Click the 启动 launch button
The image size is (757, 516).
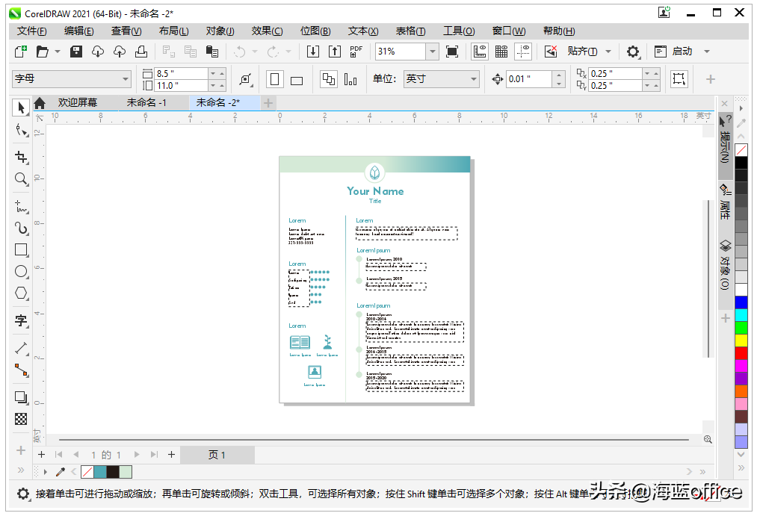(x=682, y=52)
